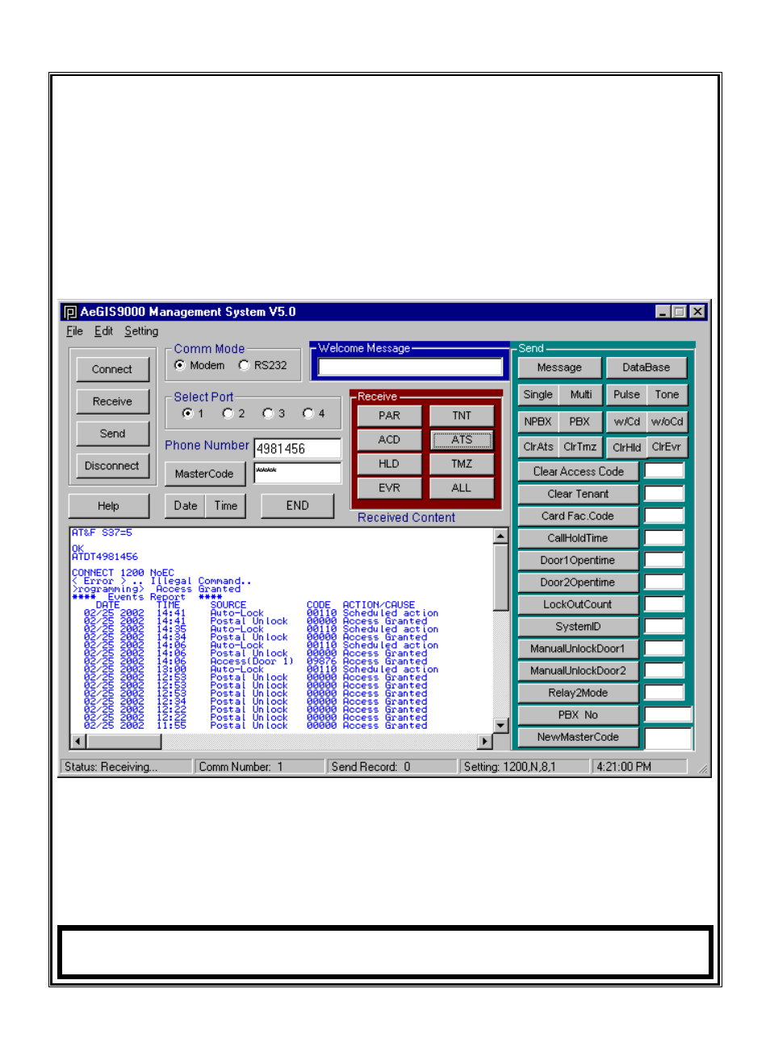Click the ClrEvr button
This screenshot has width=770, height=1060.
667,447
